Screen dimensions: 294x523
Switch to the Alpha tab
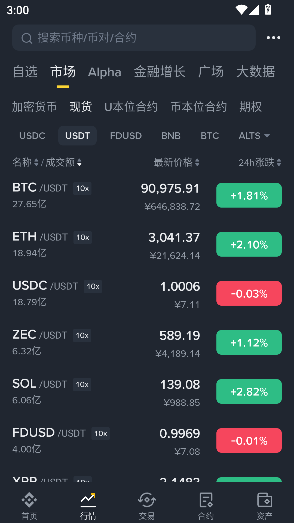tap(105, 72)
